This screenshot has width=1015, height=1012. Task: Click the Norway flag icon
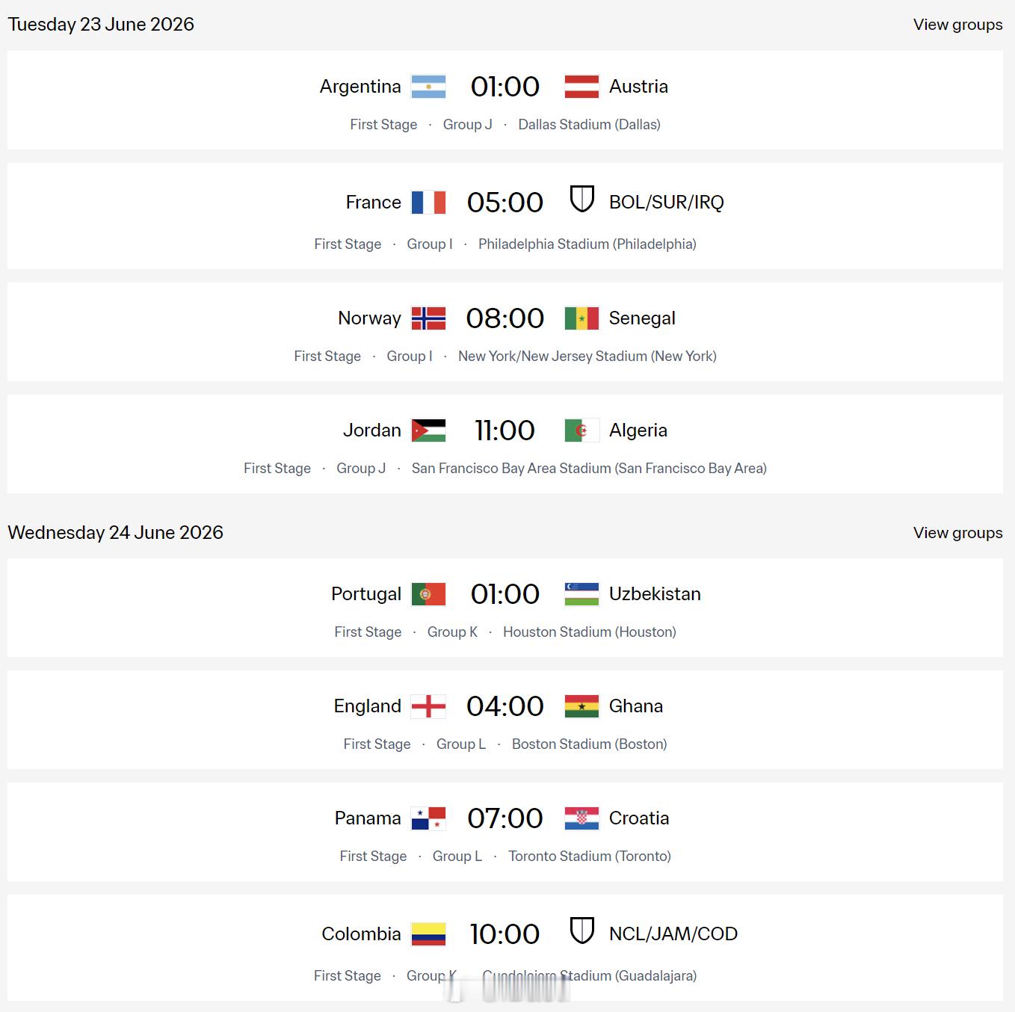(x=428, y=318)
